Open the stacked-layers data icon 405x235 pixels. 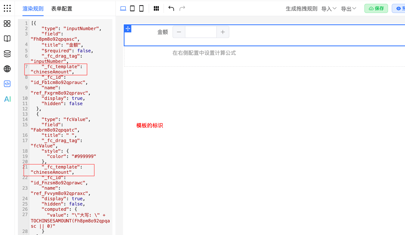(7, 53)
